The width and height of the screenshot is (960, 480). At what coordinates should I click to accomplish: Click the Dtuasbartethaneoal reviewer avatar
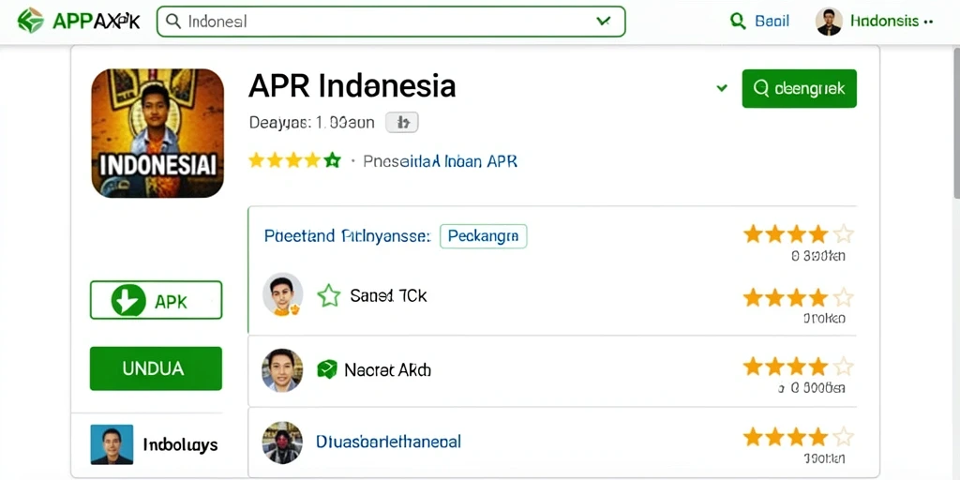tap(282, 442)
